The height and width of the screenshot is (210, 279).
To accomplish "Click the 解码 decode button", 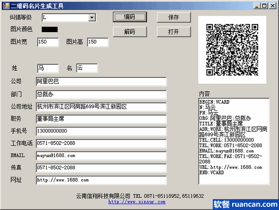I will (130, 32).
